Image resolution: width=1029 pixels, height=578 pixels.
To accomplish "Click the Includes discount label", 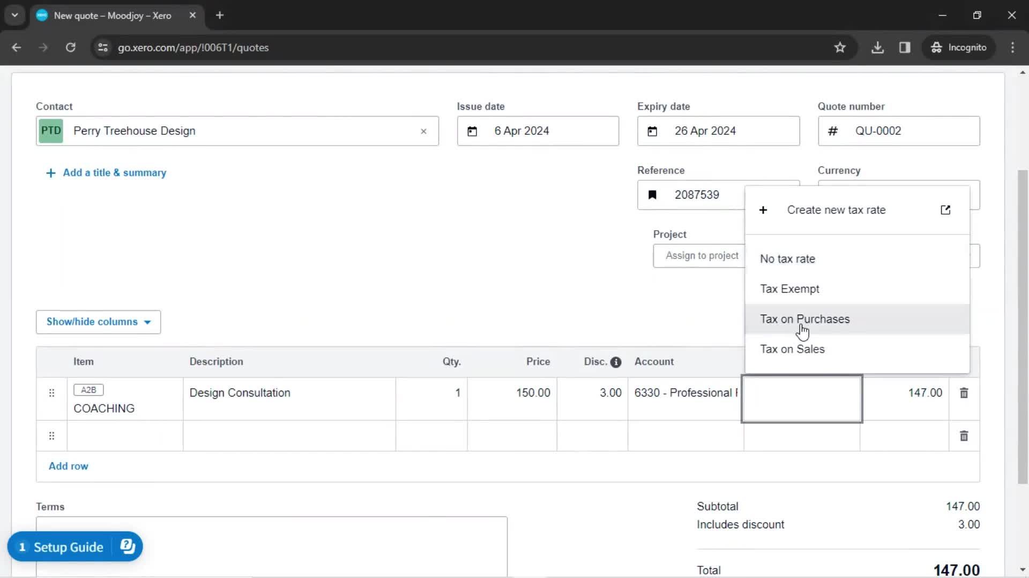I will click(x=740, y=524).
